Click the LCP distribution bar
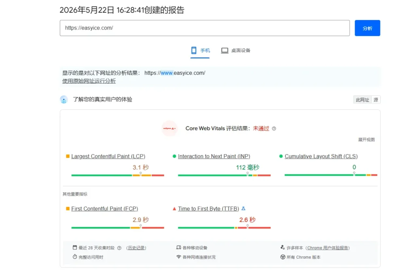The width and height of the screenshot is (414, 270). (118, 175)
